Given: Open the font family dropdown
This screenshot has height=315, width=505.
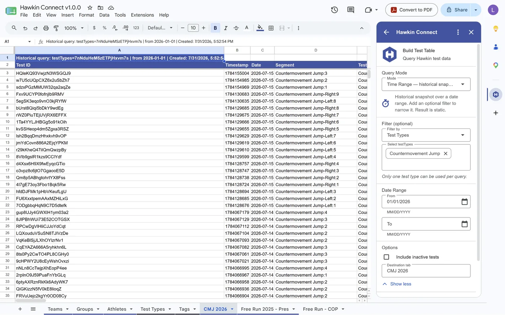Looking at the screenshot, I should point(160,28).
